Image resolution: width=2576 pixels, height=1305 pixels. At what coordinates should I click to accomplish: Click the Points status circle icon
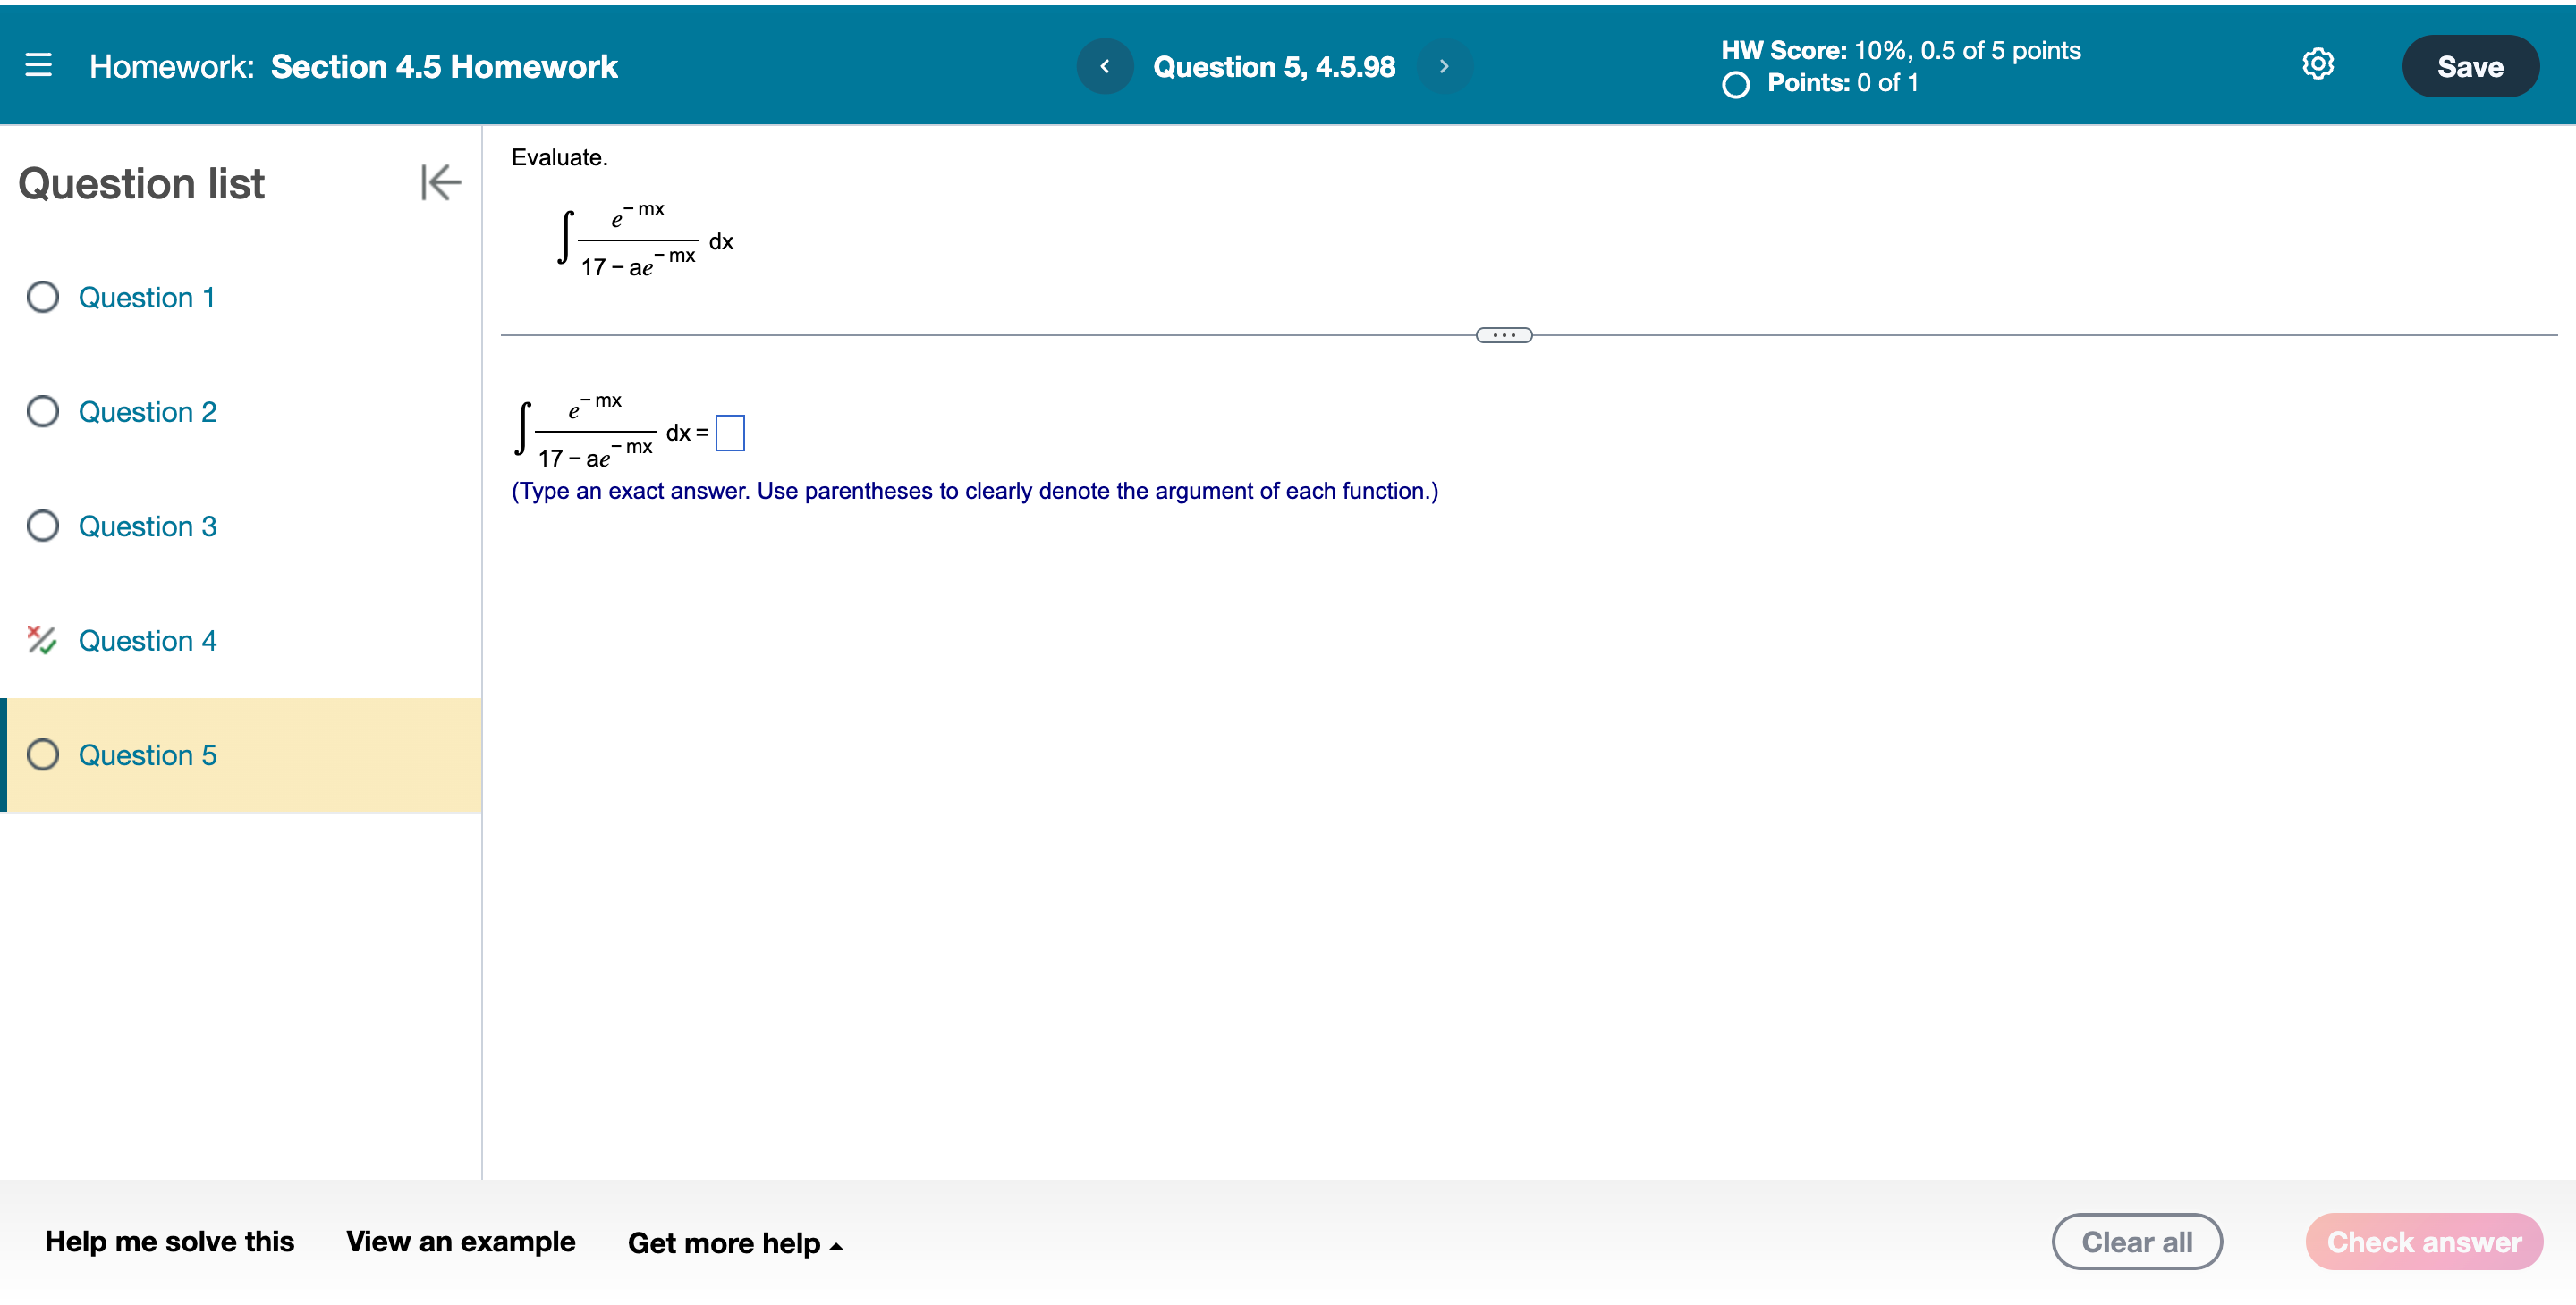[x=1736, y=85]
